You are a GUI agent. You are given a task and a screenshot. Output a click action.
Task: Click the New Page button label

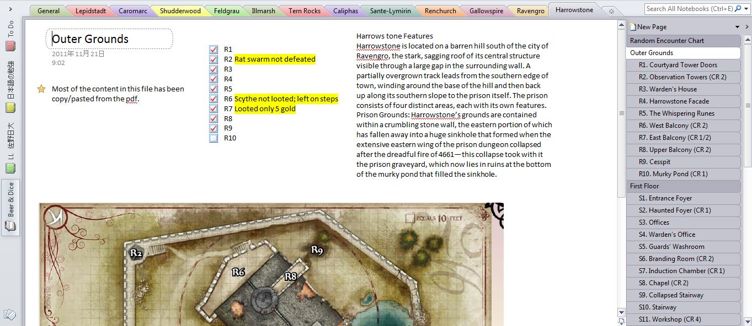pyautogui.click(x=652, y=27)
